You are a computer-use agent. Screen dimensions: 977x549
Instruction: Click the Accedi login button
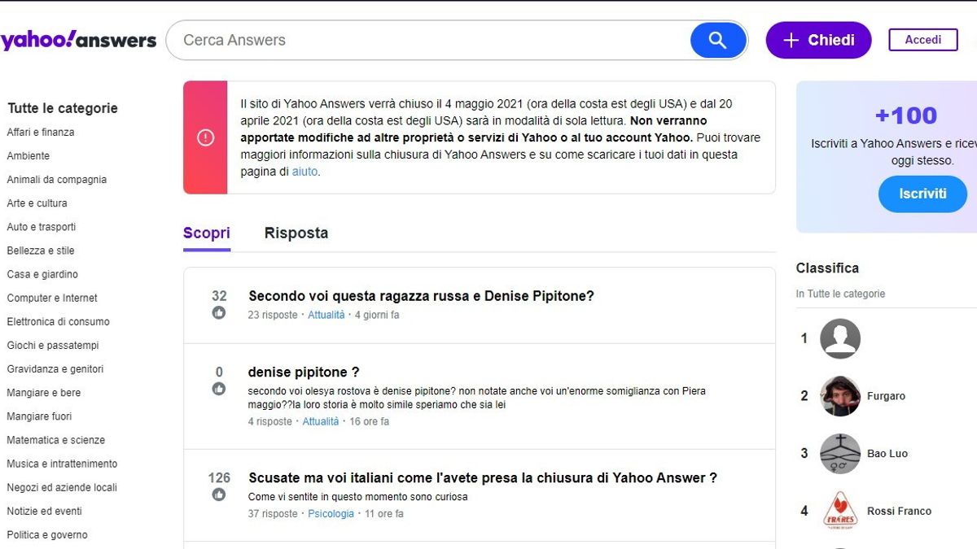click(x=923, y=40)
